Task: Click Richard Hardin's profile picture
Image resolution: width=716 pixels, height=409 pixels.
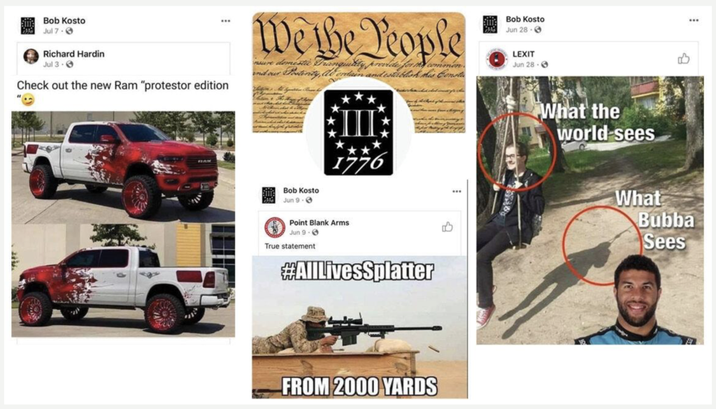Action: point(31,57)
